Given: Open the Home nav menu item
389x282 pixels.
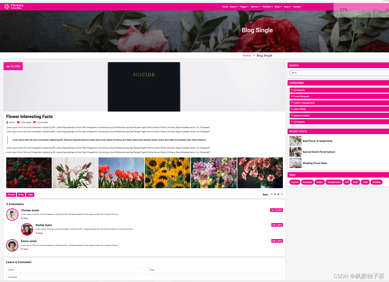Looking at the screenshot, I should tap(225, 7).
